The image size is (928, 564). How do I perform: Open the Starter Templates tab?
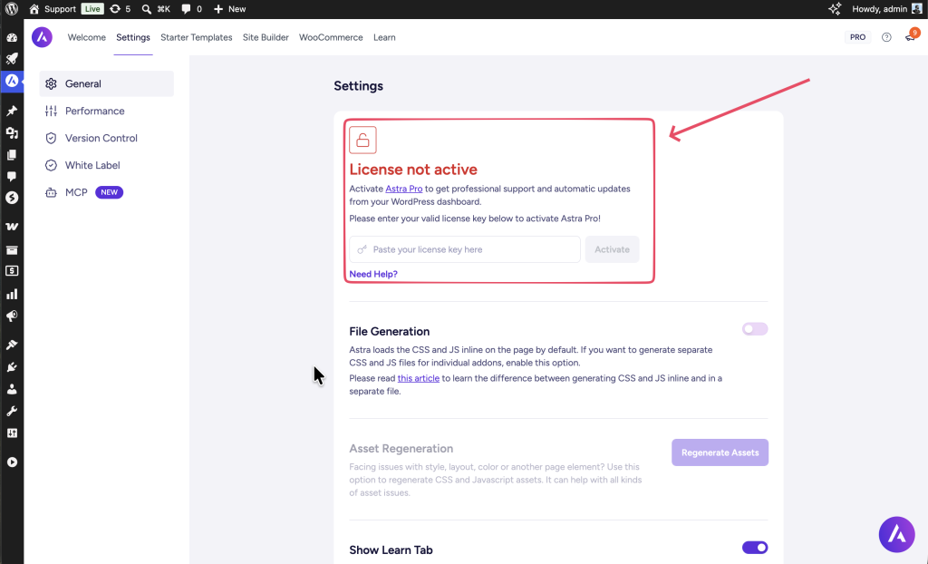[x=196, y=37]
